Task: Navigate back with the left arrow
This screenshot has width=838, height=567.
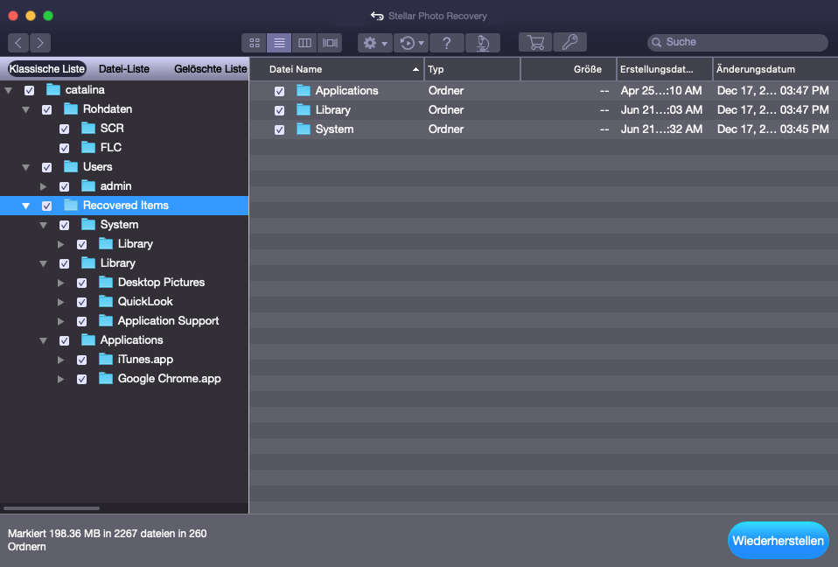Action: click(x=18, y=42)
